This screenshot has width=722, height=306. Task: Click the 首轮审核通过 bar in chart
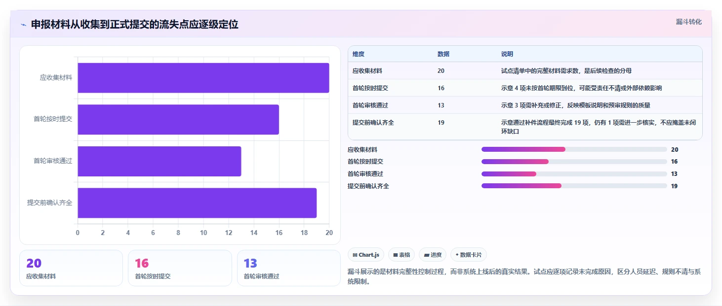pyautogui.click(x=160, y=161)
